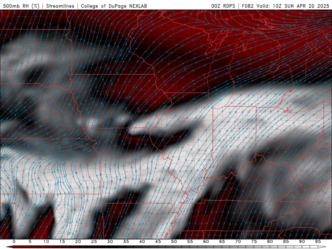Click the colorbar label "0"
This screenshot has width=332, height=249.
click(14, 242)
